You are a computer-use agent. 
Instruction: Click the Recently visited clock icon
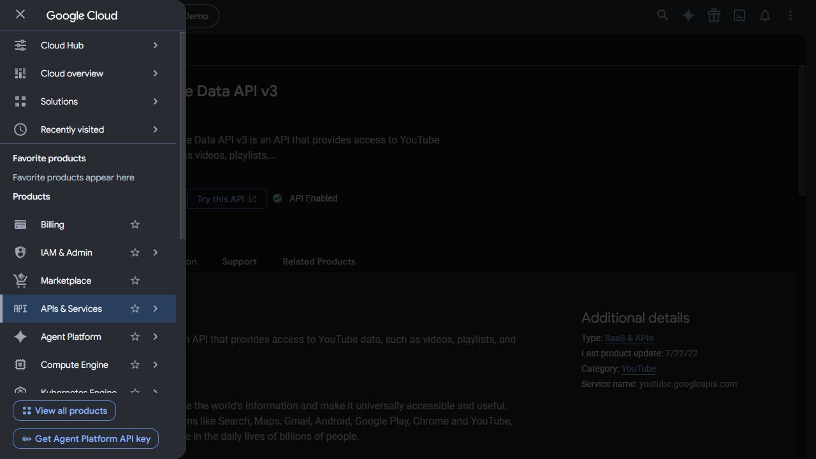[x=20, y=129]
